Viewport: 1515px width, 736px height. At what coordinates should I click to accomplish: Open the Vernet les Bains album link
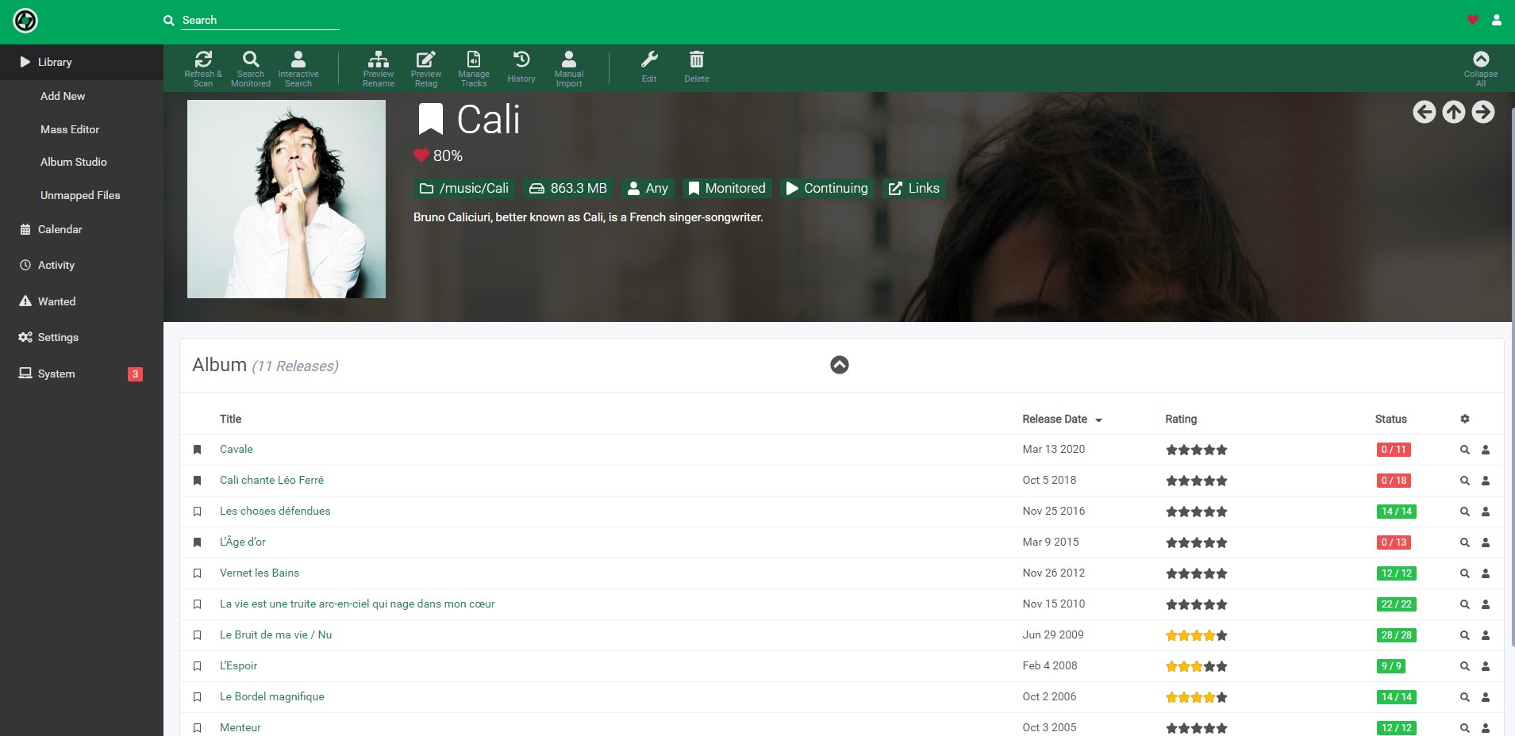[x=260, y=573]
